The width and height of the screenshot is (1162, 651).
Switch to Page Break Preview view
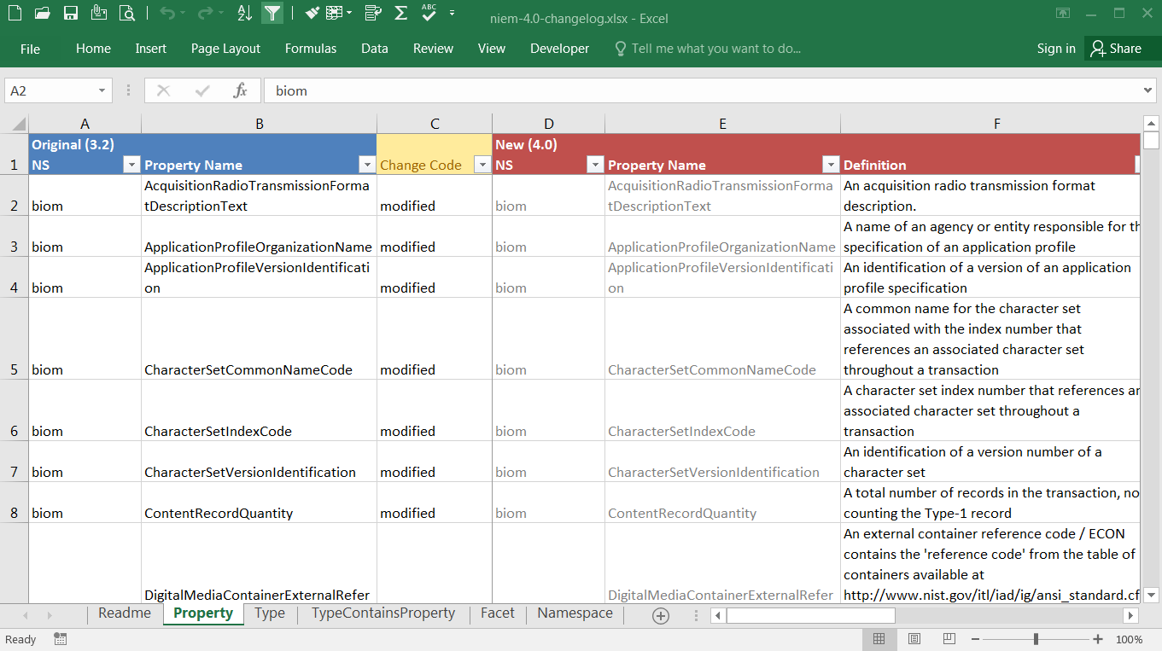point(949,639)
